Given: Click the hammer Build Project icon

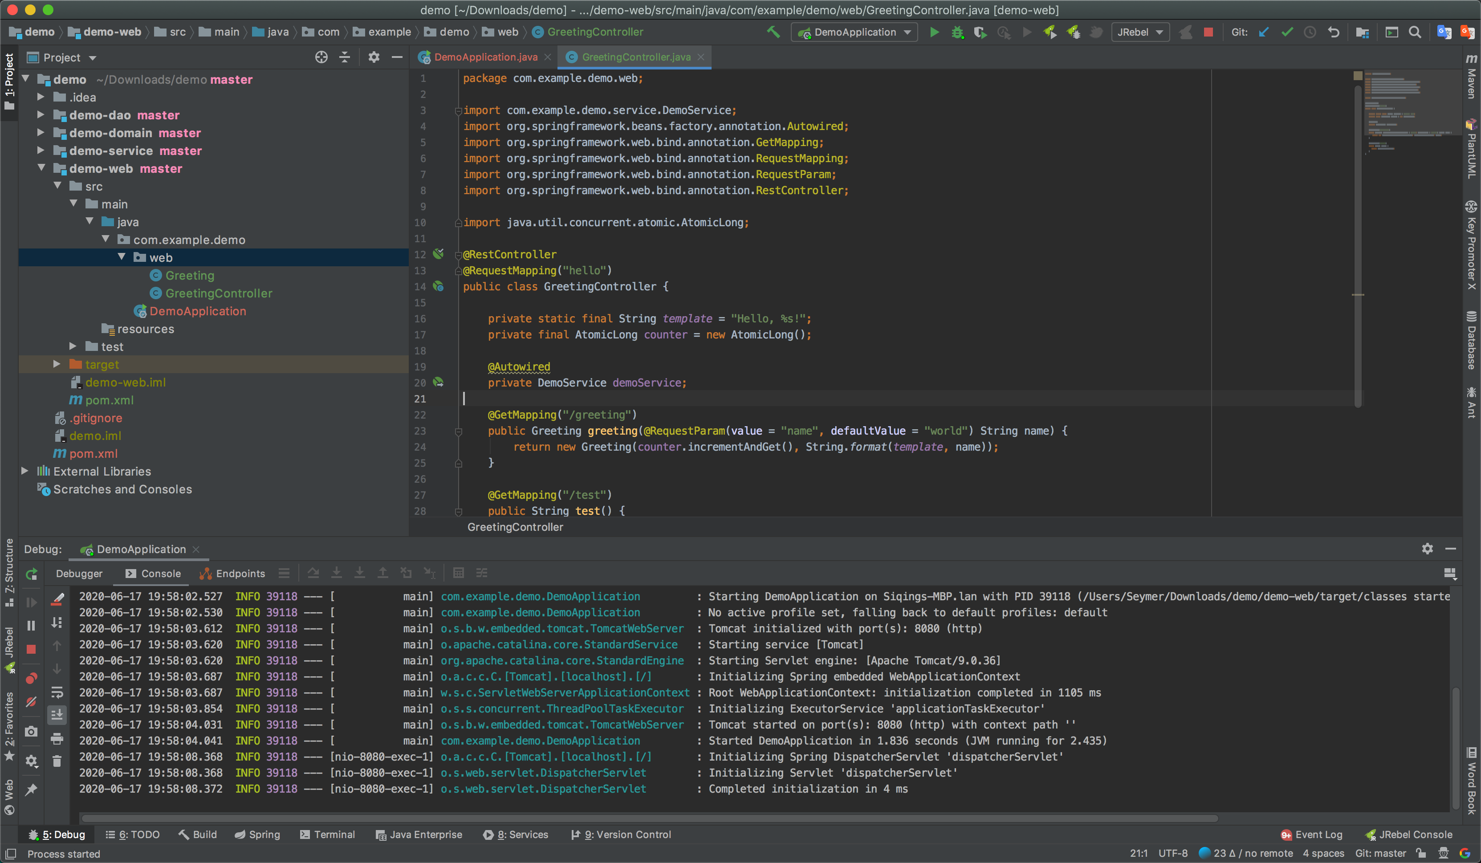Looking at the screenshot, I should tap(773, 33).
